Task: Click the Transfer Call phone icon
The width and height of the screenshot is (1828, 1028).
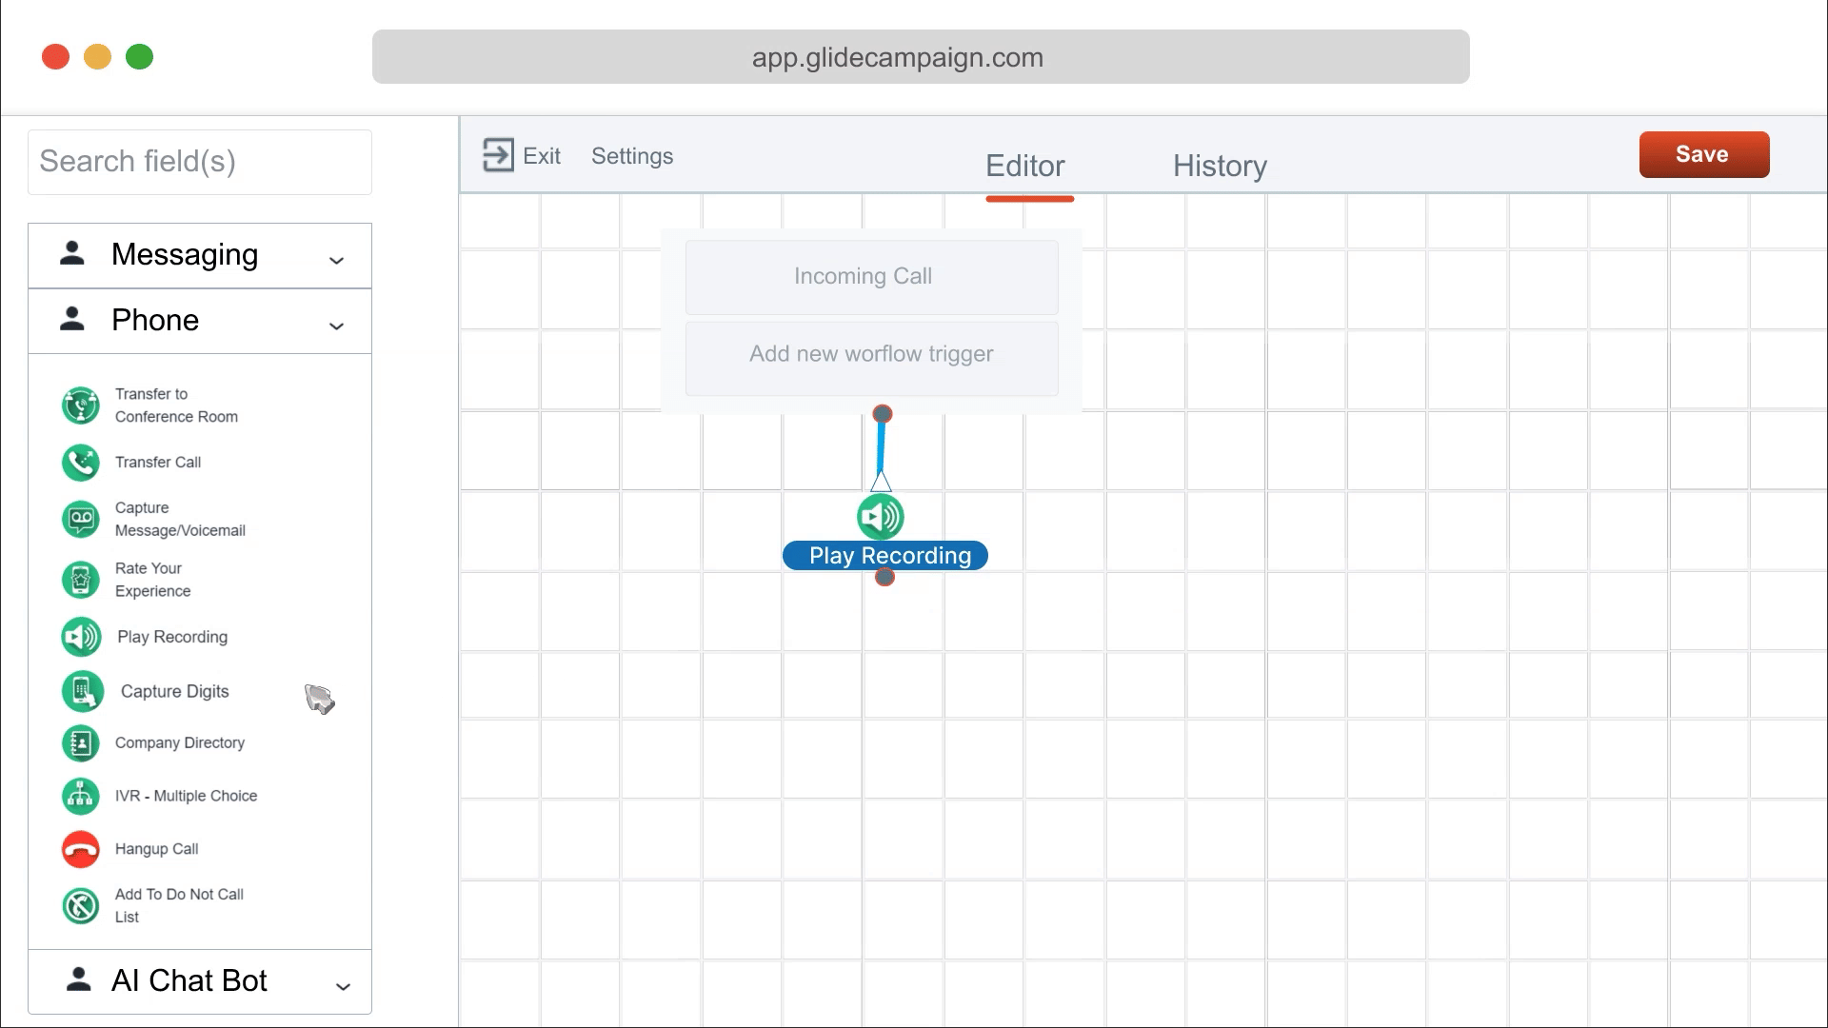Action: point(81,463)
